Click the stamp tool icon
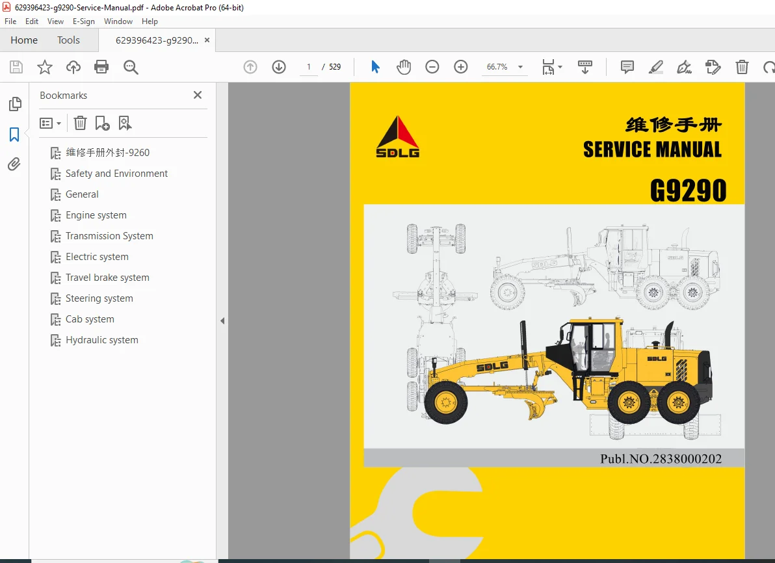Viewport: 775px width, 563px height. coord(713,67)
